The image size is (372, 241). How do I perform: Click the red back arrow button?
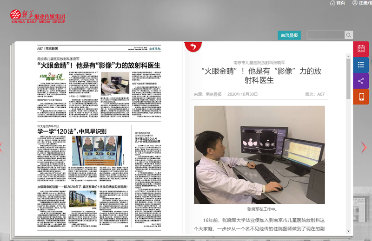(x=193, y=46)
